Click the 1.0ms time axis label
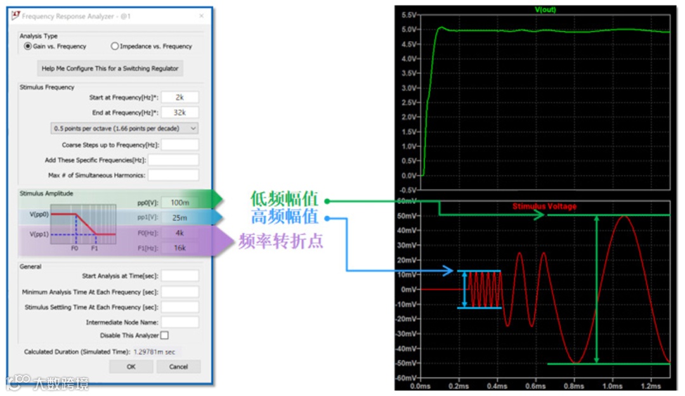This screenshot has width=685, height=396. click(613, 386)
